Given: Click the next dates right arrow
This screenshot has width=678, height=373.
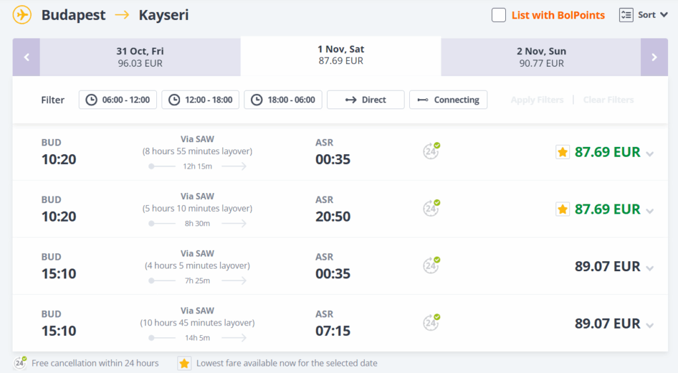Looking at the screenshot, I should [654, 57].
